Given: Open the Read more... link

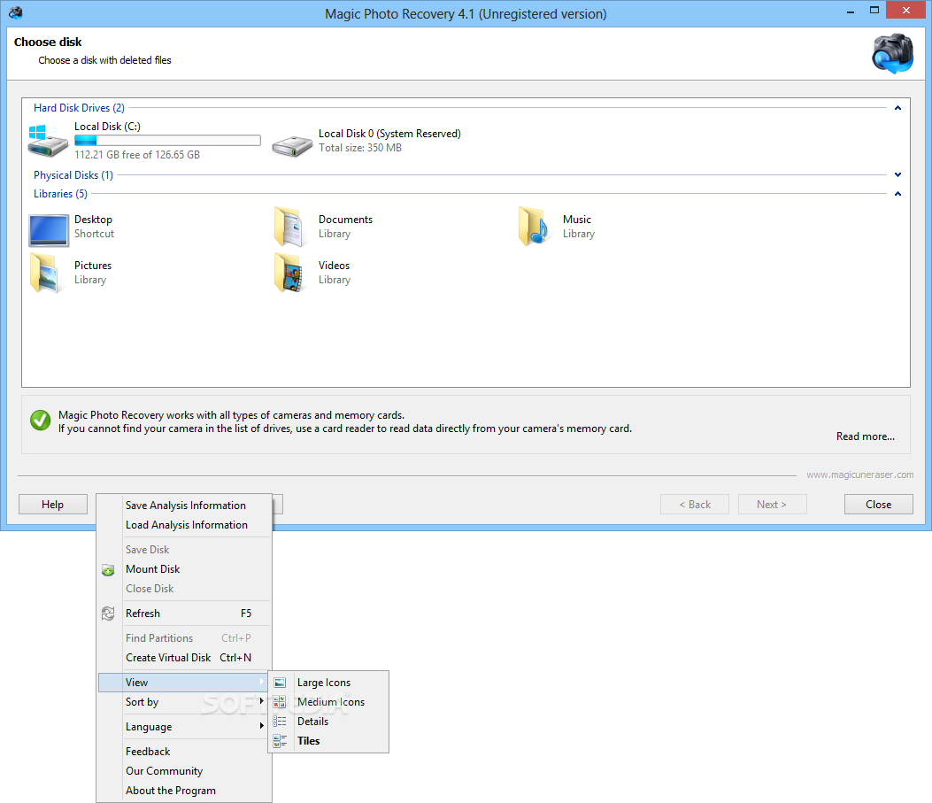Looking at the screenshot, I should tap(866, 436).
